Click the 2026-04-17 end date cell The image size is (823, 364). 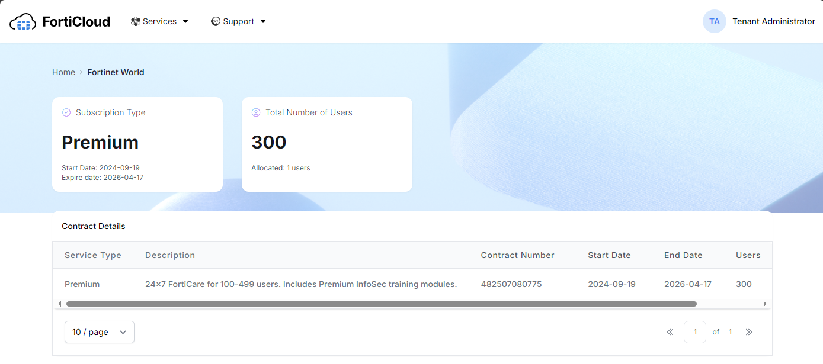coord(688,284)
